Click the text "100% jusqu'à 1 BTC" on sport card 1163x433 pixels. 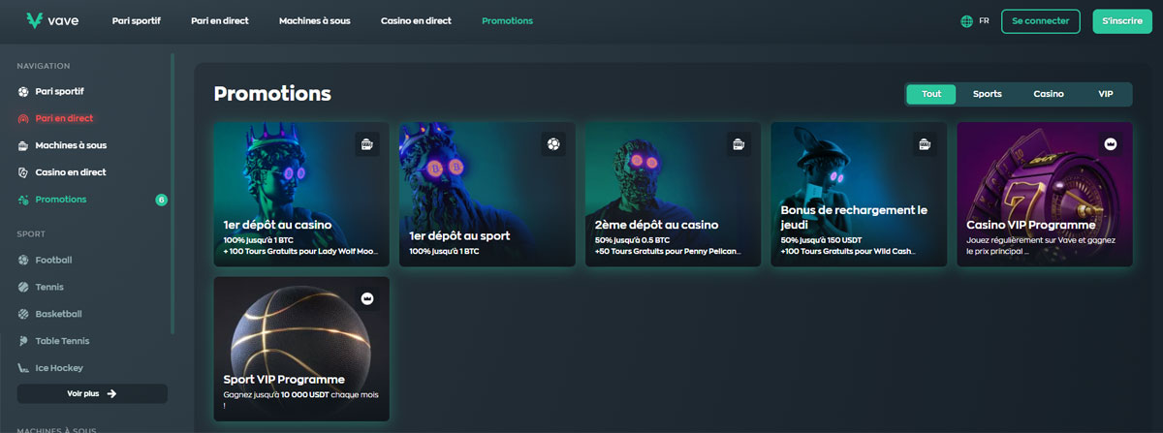[444, 251]
